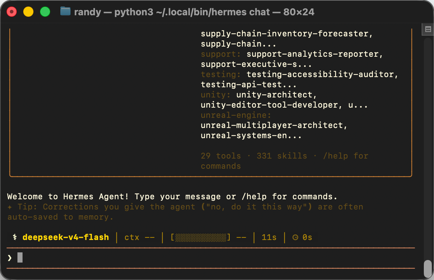
Task: Click the clock icon next to 0s
Action: tap(295, 237)
